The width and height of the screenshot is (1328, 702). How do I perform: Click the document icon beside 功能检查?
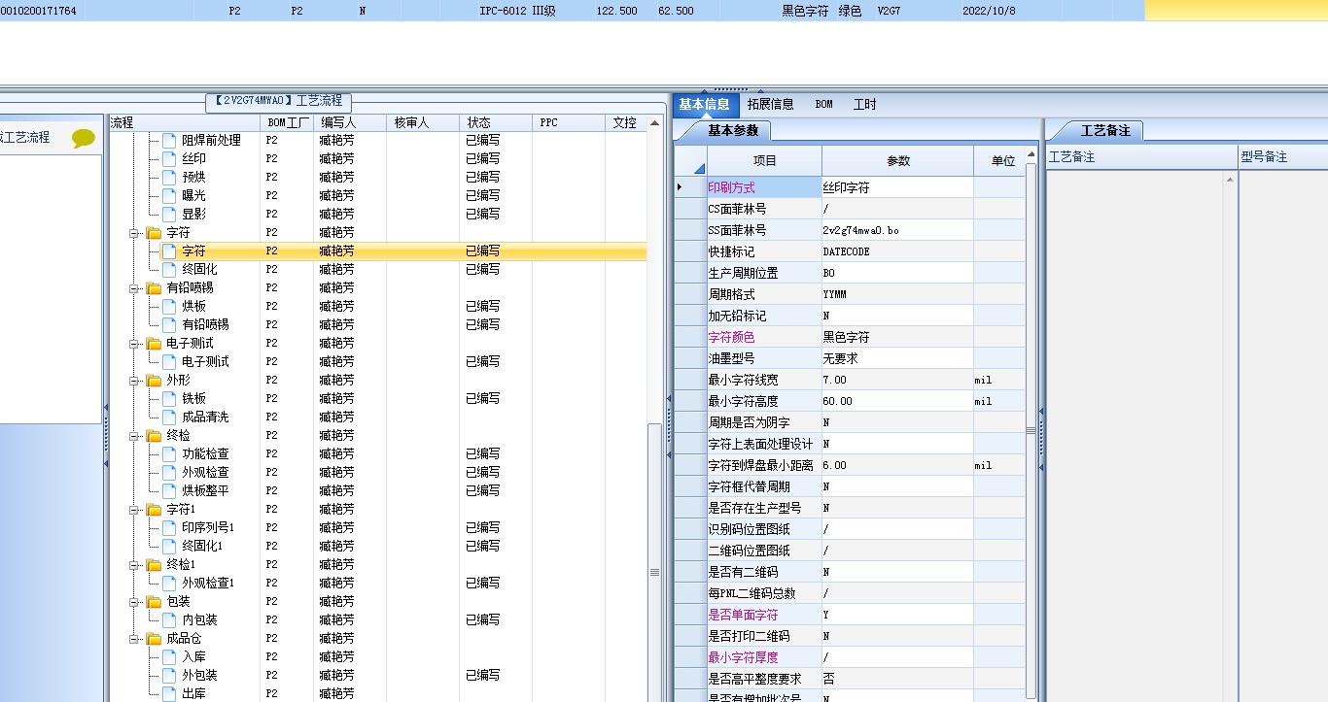(x=170, y=453)
